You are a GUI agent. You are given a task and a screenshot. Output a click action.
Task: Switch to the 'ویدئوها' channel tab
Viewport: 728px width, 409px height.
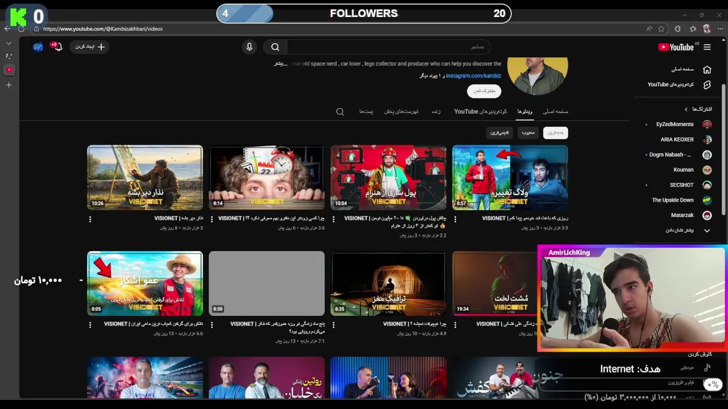click(524, 112)
